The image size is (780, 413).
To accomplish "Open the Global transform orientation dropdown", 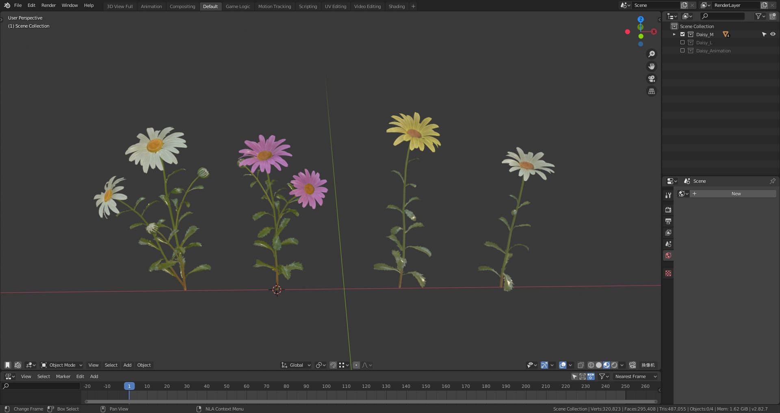I will point(296,365).
